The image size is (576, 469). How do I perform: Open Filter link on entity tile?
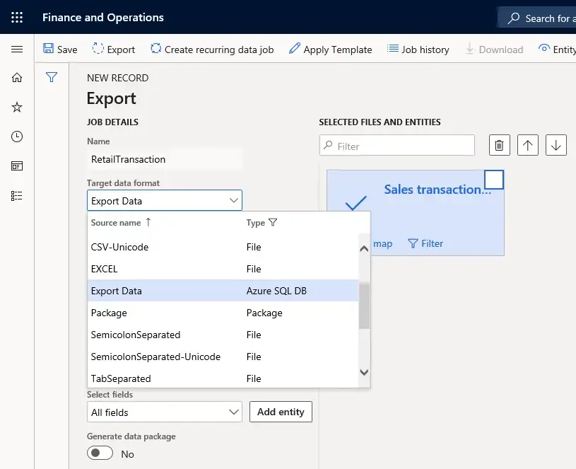(x=425, y=243)
